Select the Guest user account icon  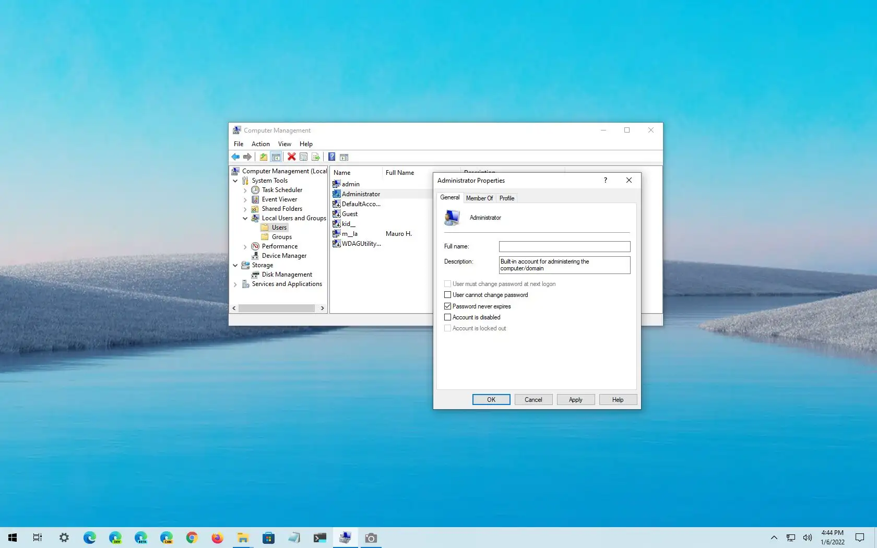(337, 213)
